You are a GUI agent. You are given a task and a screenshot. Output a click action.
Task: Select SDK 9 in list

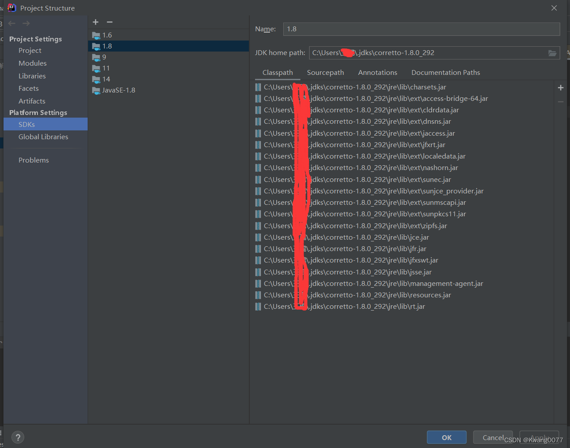coord(168,57)
